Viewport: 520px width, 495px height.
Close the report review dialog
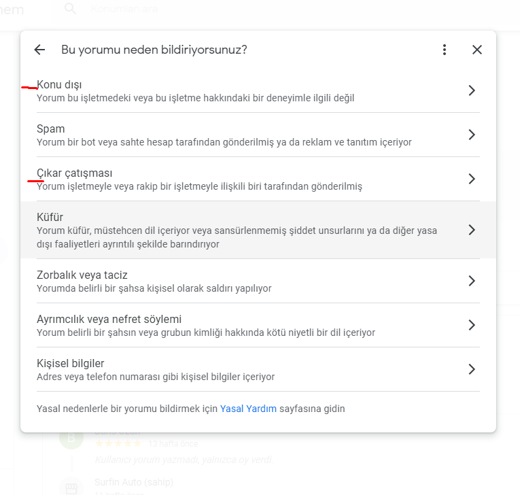click(477, 50)
